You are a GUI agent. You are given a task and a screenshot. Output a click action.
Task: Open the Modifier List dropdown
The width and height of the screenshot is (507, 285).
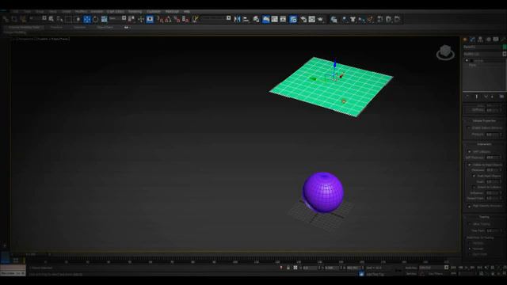click(x=484, y=54)
